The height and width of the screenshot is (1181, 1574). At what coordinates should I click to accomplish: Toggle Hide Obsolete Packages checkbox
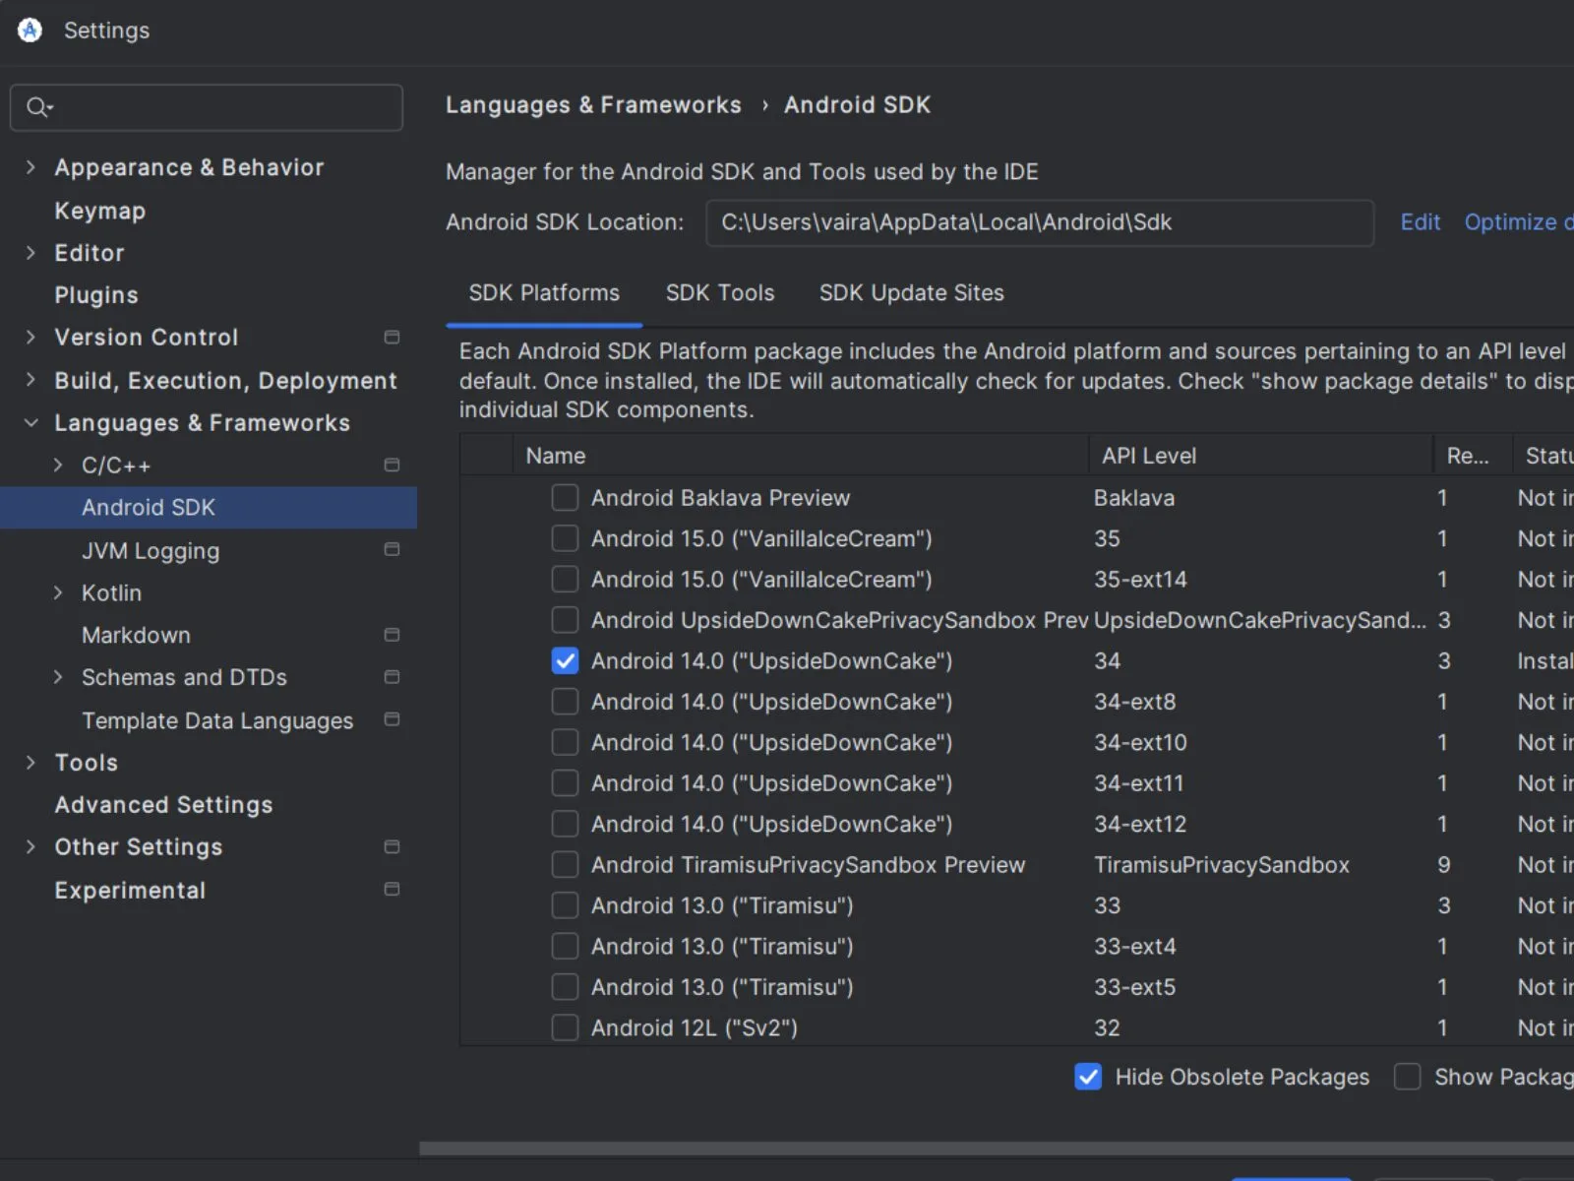pyautogui.click(x=1088, y=1077)
